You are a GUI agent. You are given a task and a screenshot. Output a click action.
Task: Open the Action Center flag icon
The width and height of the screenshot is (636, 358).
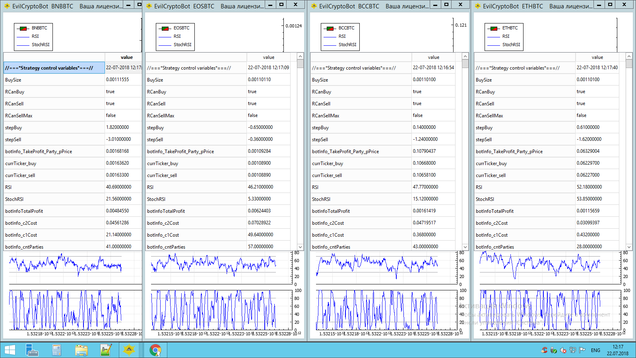[x=582, y=350]
